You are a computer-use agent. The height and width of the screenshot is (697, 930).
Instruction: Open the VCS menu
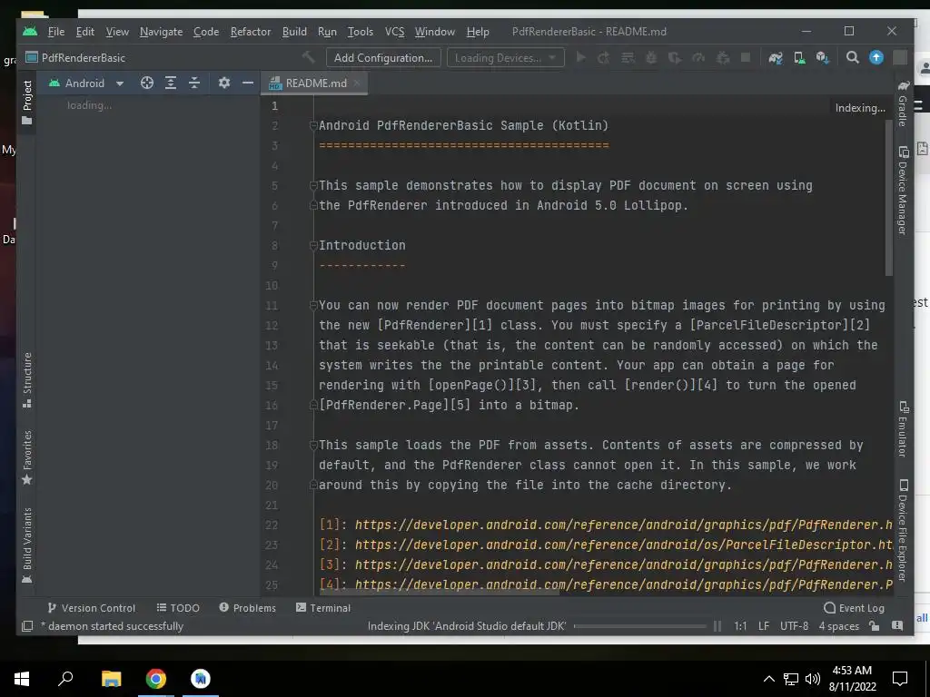pos(394,32)
